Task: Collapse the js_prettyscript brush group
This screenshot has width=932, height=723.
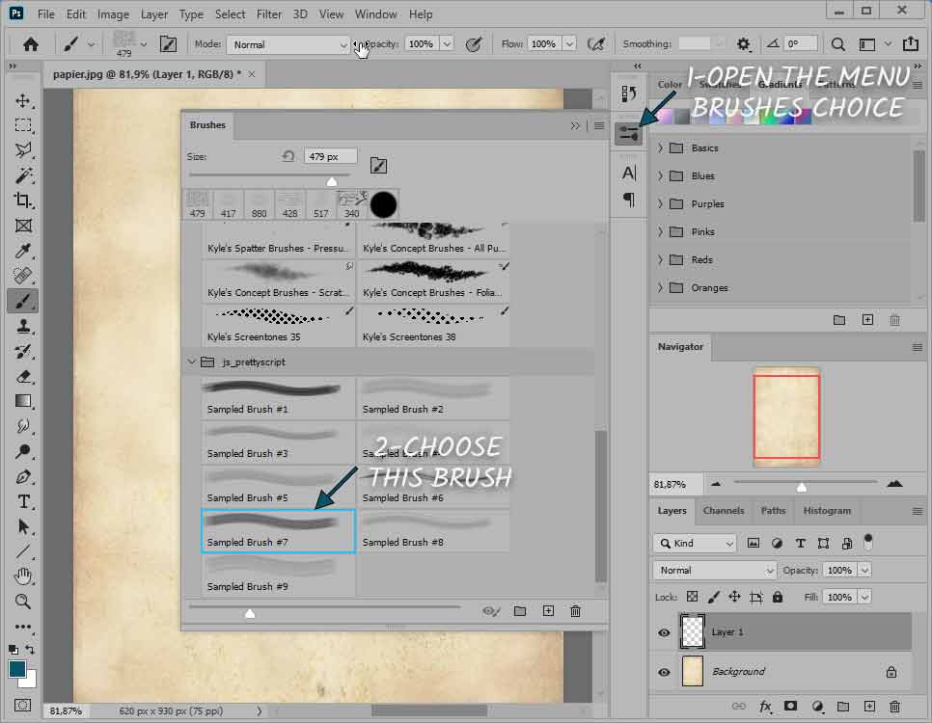Action: tap(191, 361)
